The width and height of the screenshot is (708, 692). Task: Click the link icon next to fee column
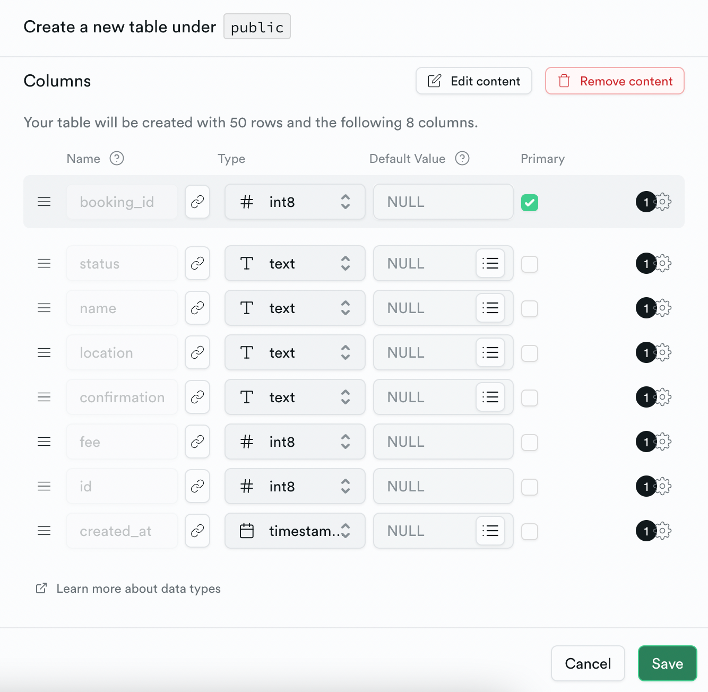coord(197,442)
